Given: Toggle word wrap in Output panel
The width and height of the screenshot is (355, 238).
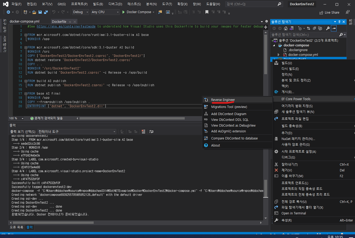Looking at the screenshot, I should (x=151, y=132).
